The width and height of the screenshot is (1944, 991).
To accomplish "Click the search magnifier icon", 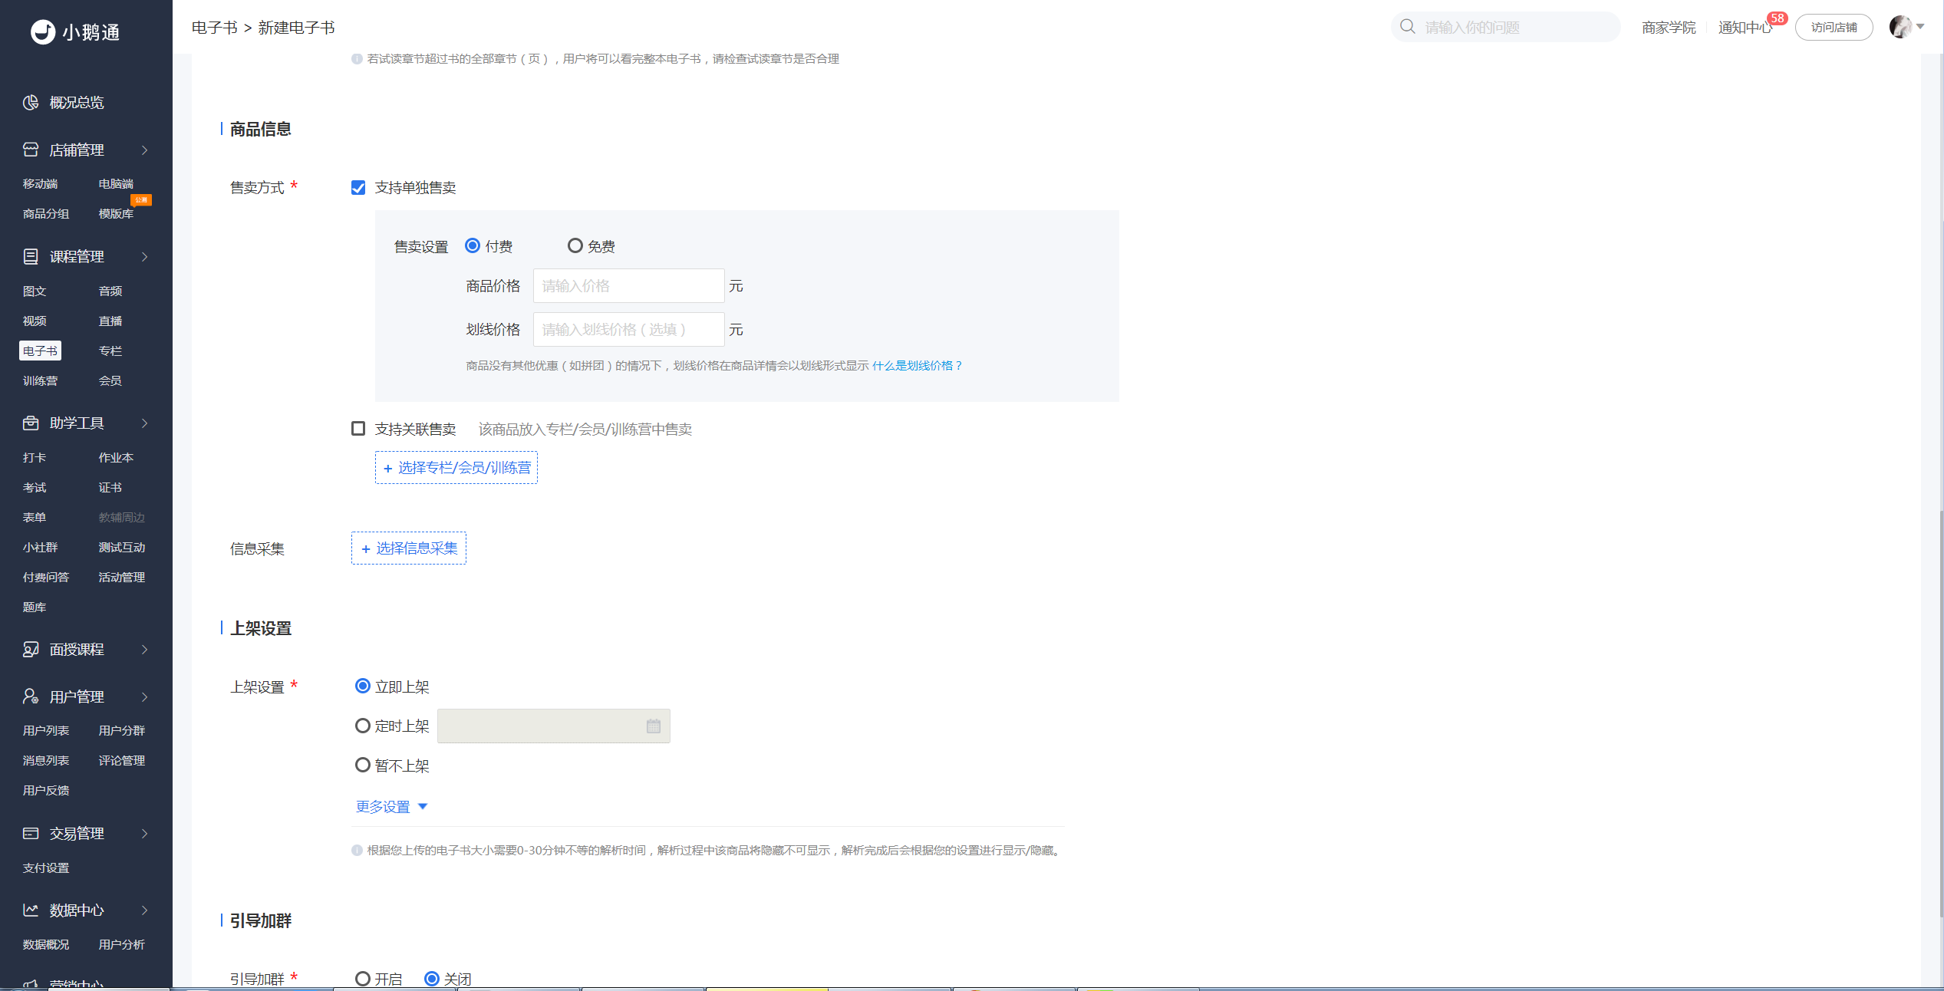I will 1408,27.
